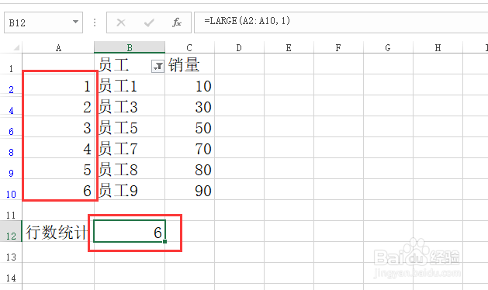
Task: Select column G header
Action: [388, 47]
